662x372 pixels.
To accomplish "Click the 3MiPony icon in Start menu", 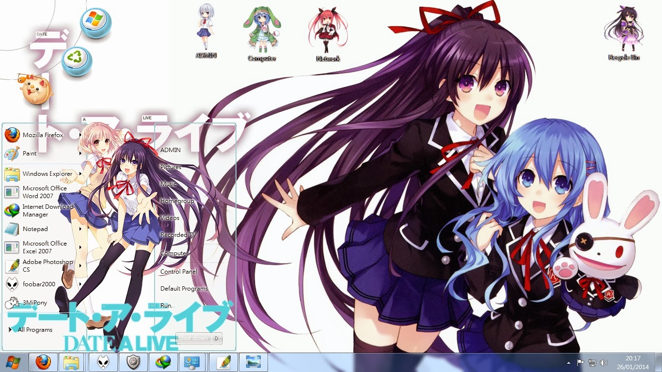I will click(12, 303).
